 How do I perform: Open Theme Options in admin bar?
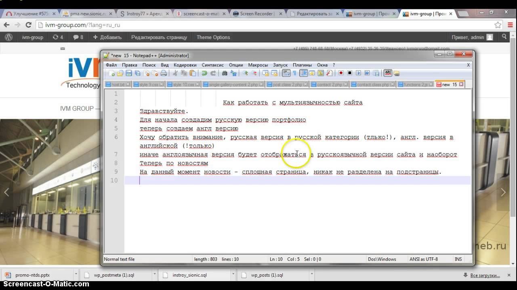pyautogui.click(x=213, y=37)
